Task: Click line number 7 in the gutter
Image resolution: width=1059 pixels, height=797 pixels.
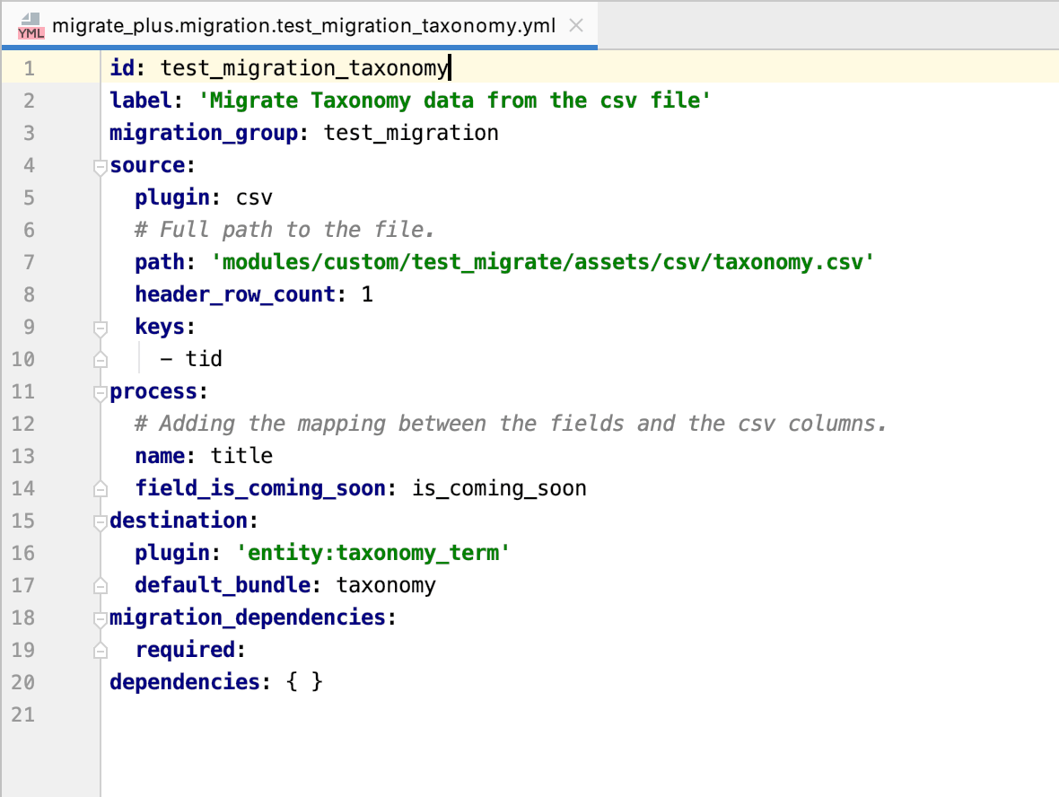Action: [x=29, y=261]
